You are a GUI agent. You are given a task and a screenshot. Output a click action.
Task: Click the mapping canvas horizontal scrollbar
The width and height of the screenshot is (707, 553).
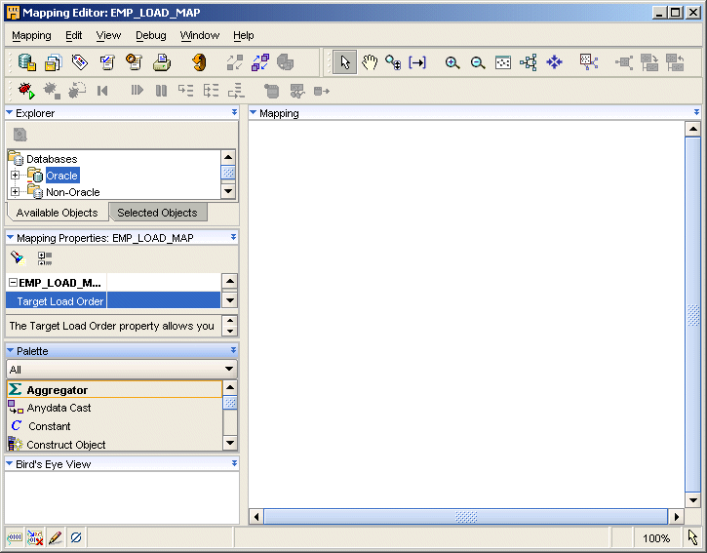pyautogui.click(x=466, y=516)
